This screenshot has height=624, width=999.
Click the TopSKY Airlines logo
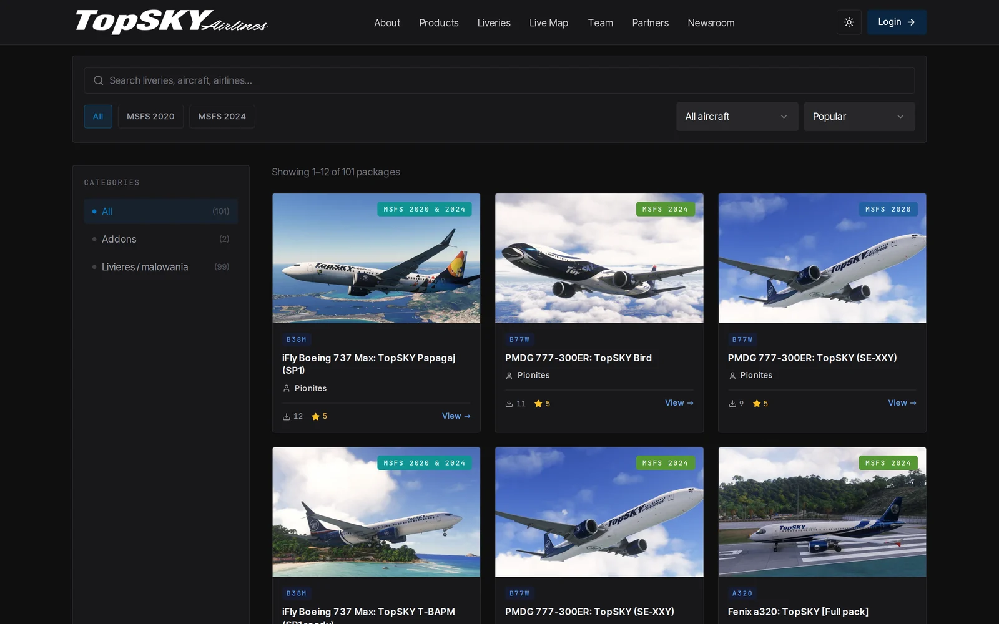(x=172, y=22)
